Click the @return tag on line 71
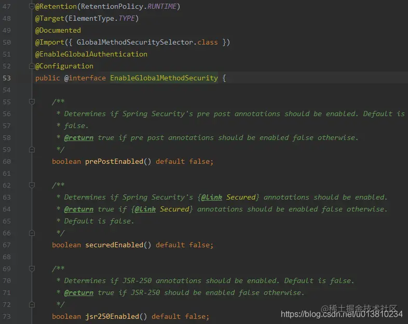The height and width of the screenshot is (324, 408). (x=78, y=292)
